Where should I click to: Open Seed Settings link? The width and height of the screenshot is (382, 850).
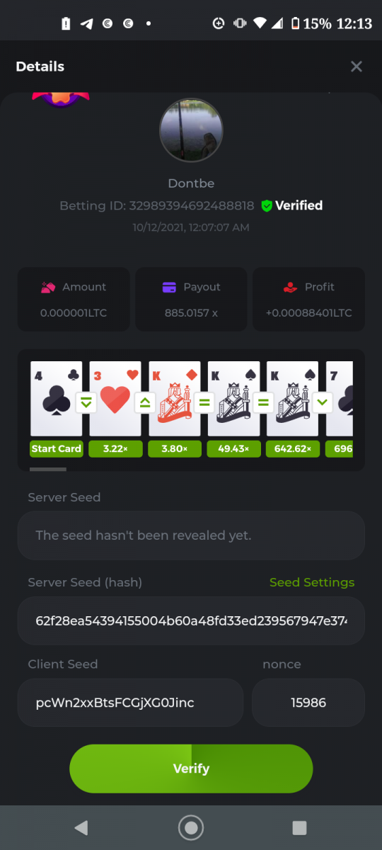[x=312, y=582]
